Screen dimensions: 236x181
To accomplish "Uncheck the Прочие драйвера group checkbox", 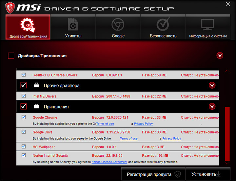I will pos(24,85).
